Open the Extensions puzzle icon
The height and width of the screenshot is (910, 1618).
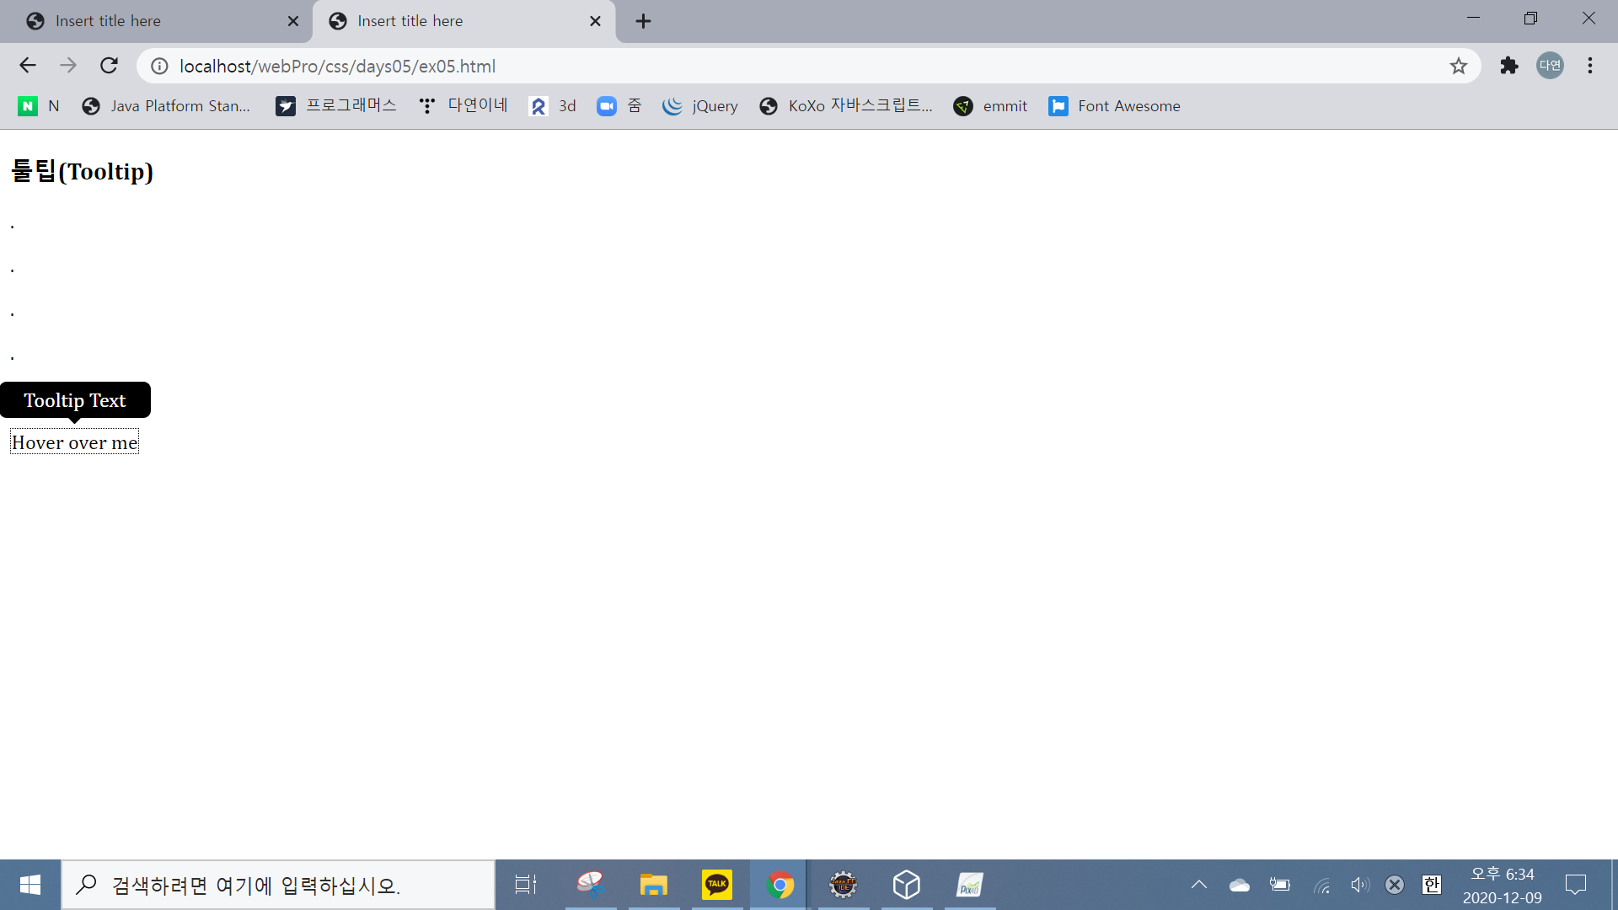[x=1508, y=66]
